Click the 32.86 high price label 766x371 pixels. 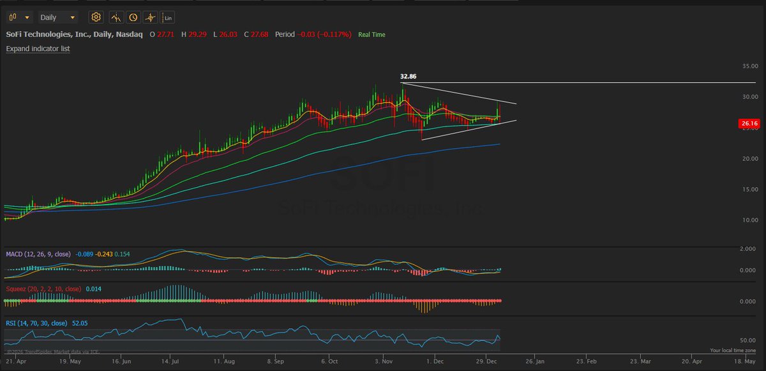409,77
